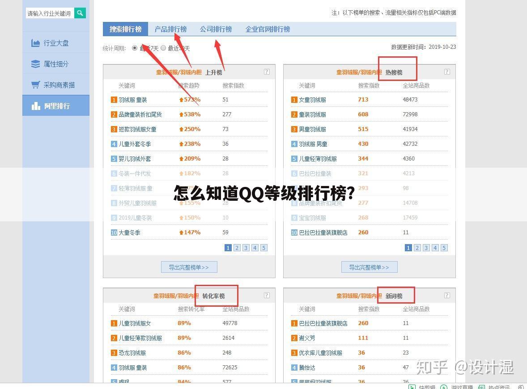
Task: Open 采购商素描 cart icon in sidebar
Action: click(x=36, y=85)
